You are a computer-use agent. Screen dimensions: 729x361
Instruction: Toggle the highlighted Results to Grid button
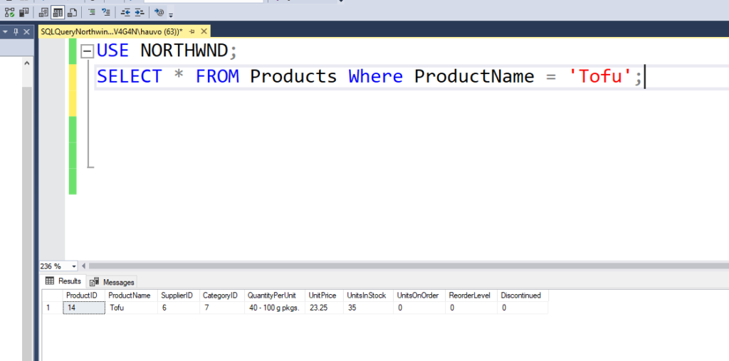coord(57,12)
